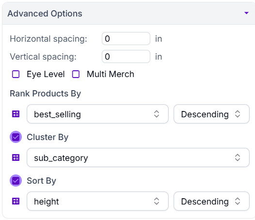
Task: Change the Sort By Descending order dropdown
Action: [211, 201]
